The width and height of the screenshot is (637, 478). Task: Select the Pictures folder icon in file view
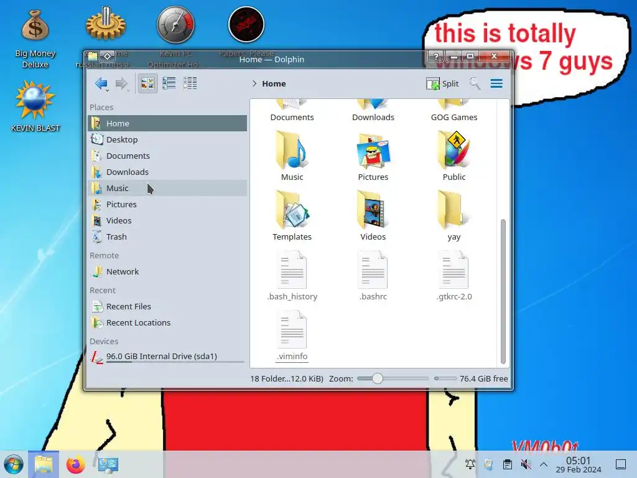point(373,151)
